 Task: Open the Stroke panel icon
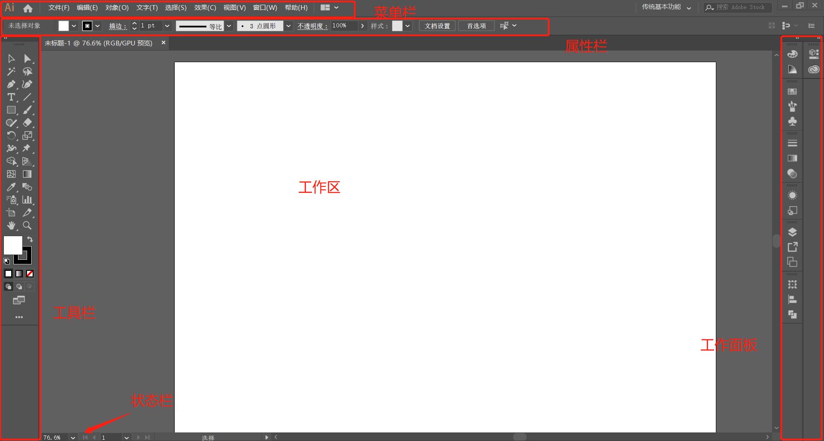click(x=792, y=143)
